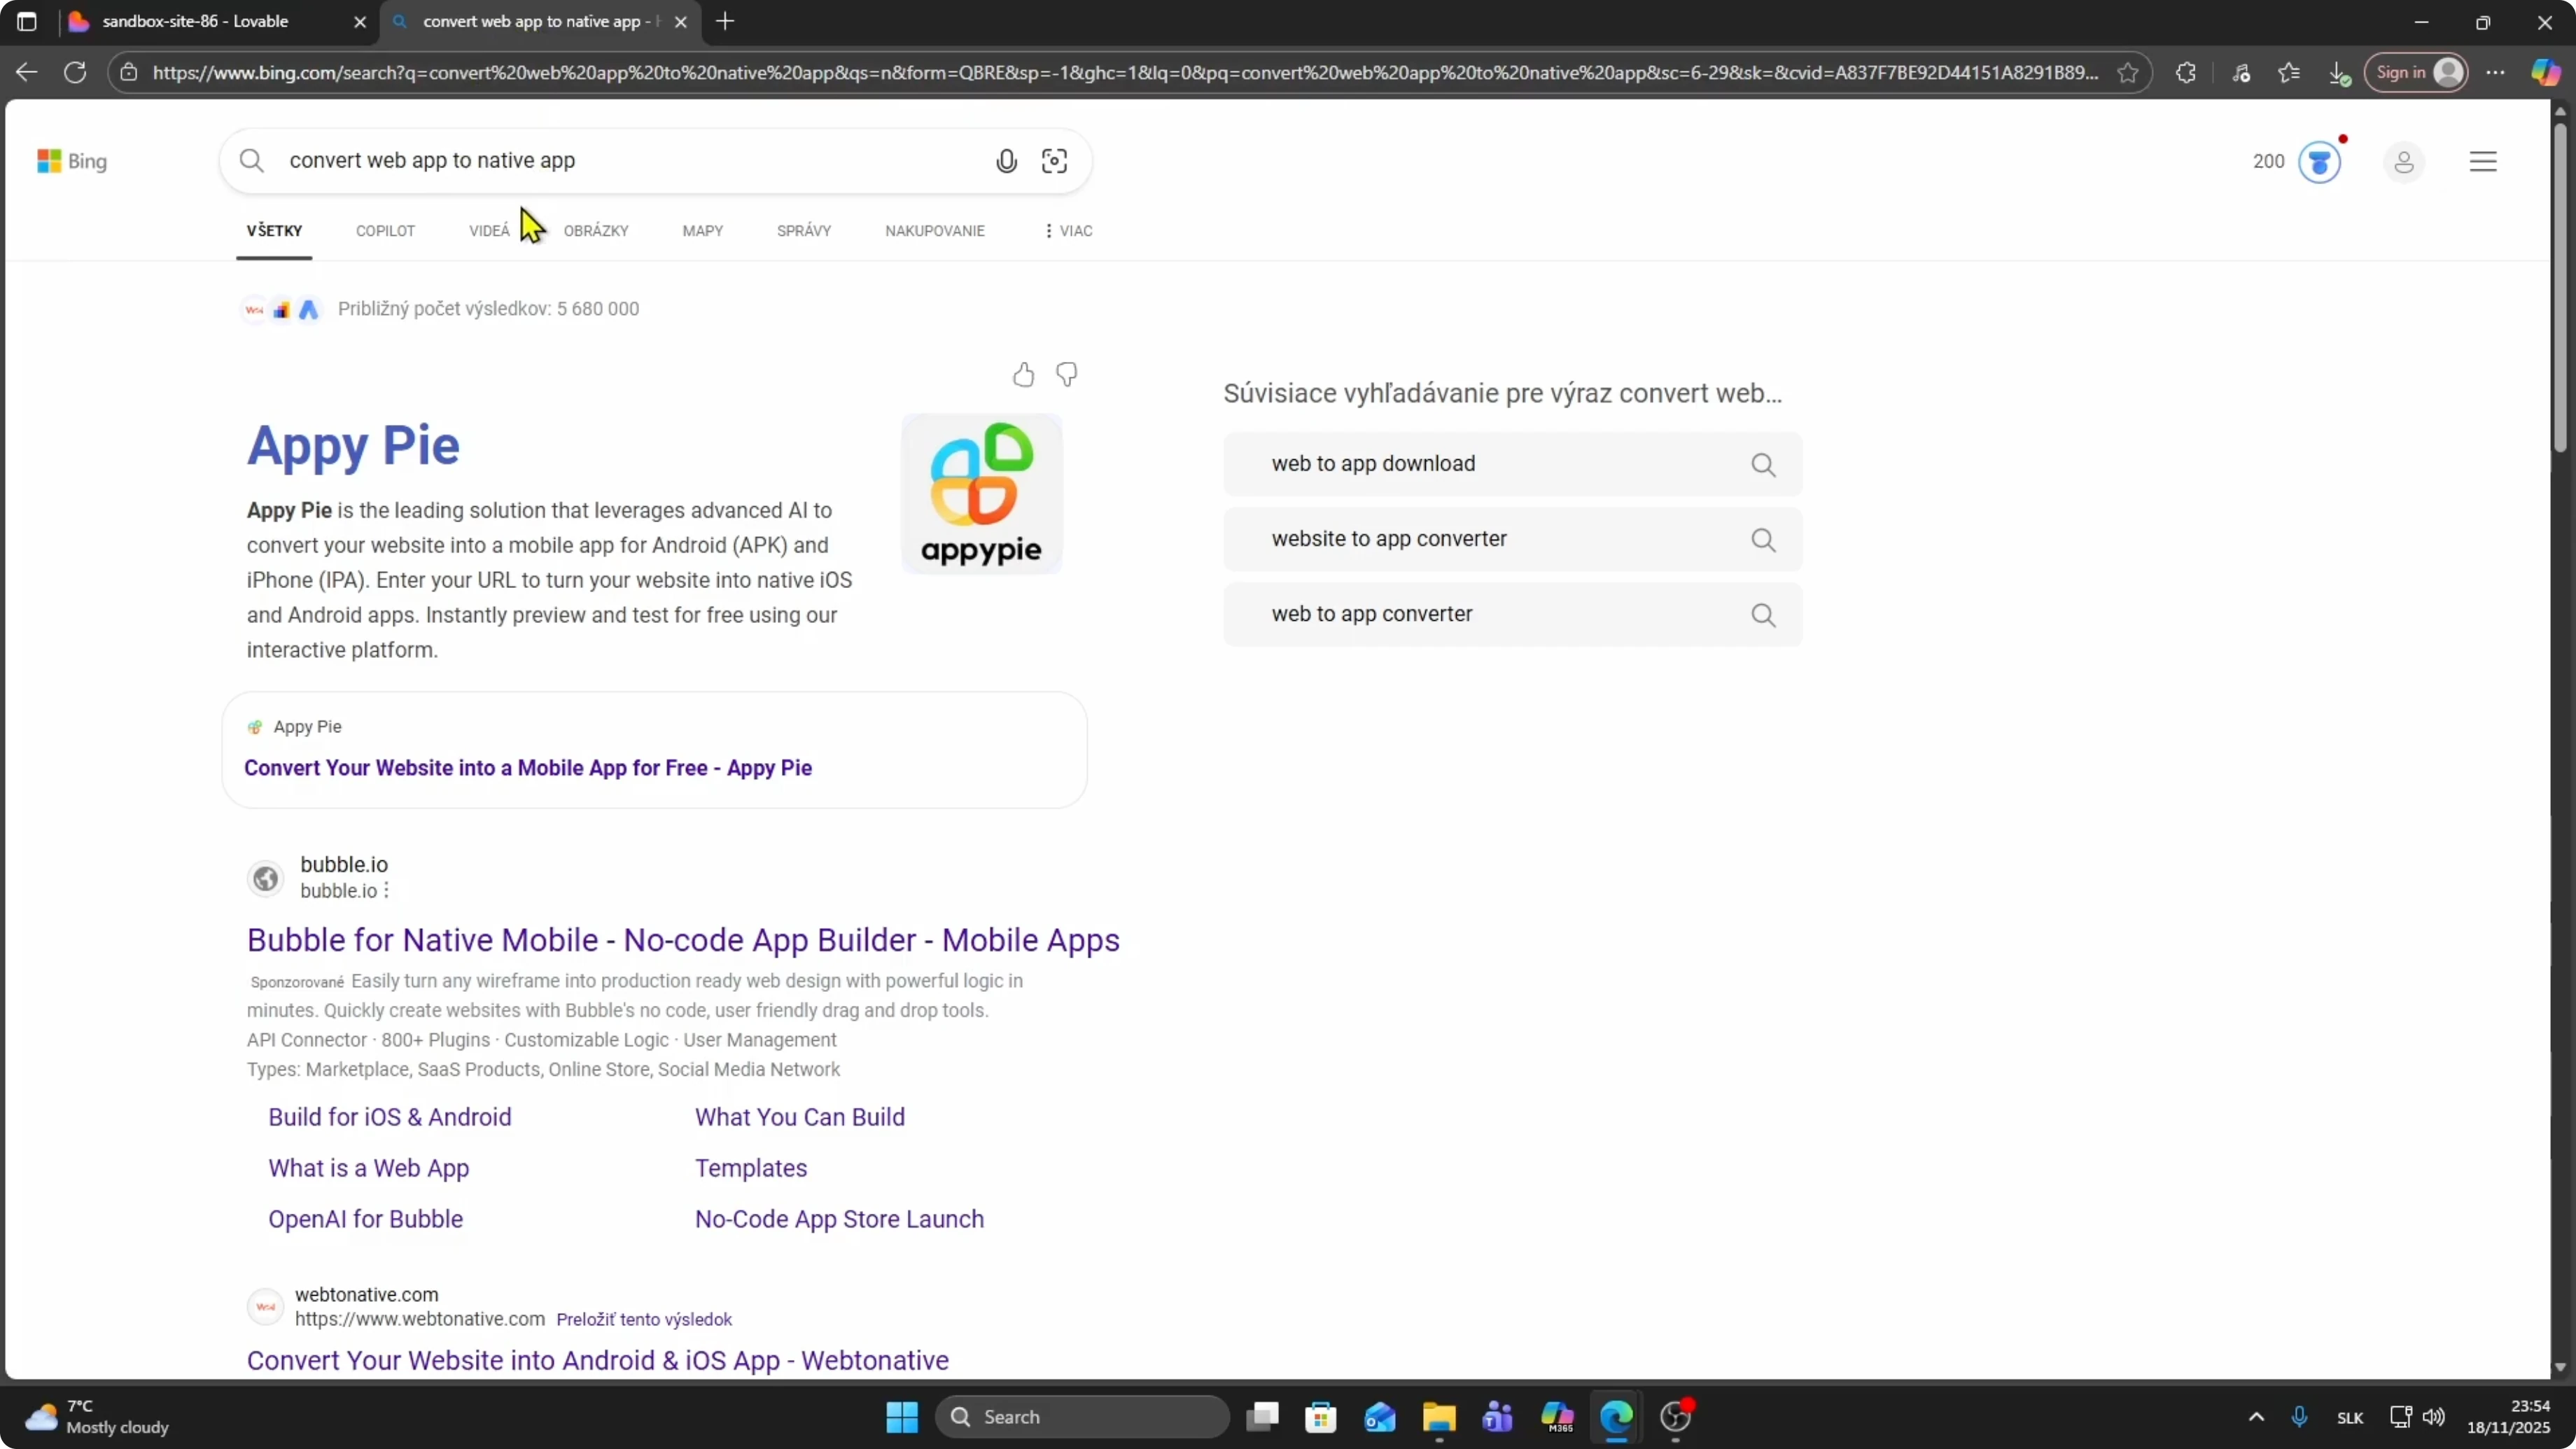Search related 'website to app converter'
This screenshot has height=1449, width=2576.
coord(1513,539)
